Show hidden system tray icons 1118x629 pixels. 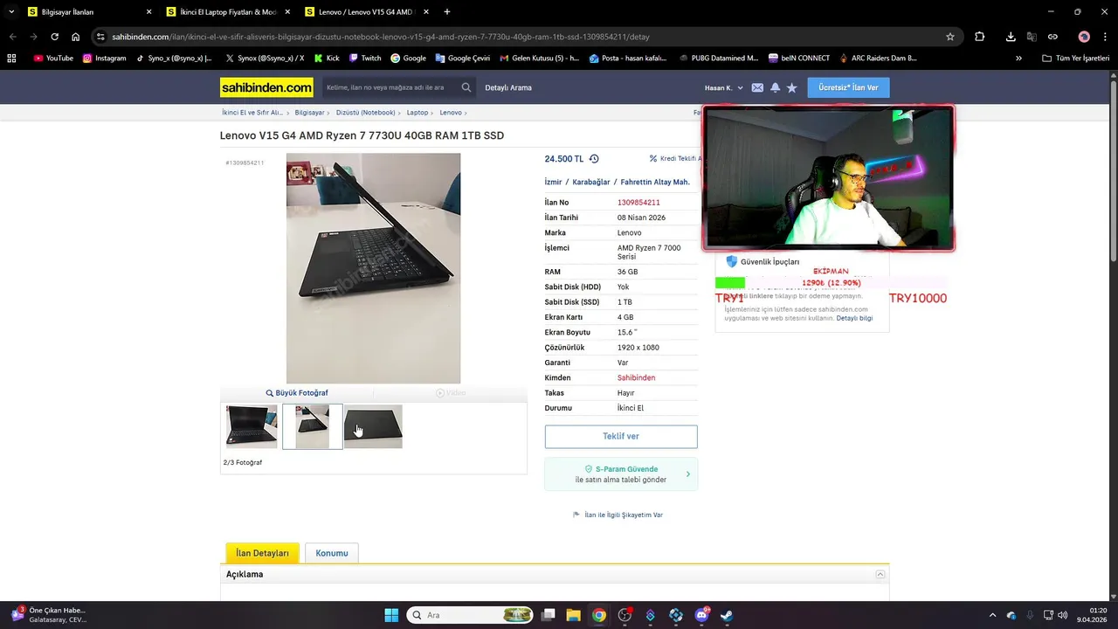[992, 615]
